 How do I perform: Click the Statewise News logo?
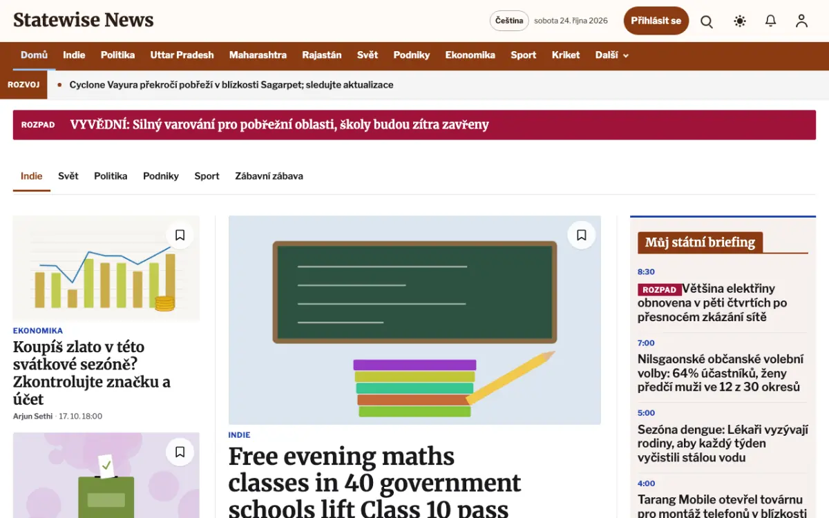click(x=84, y=20)
